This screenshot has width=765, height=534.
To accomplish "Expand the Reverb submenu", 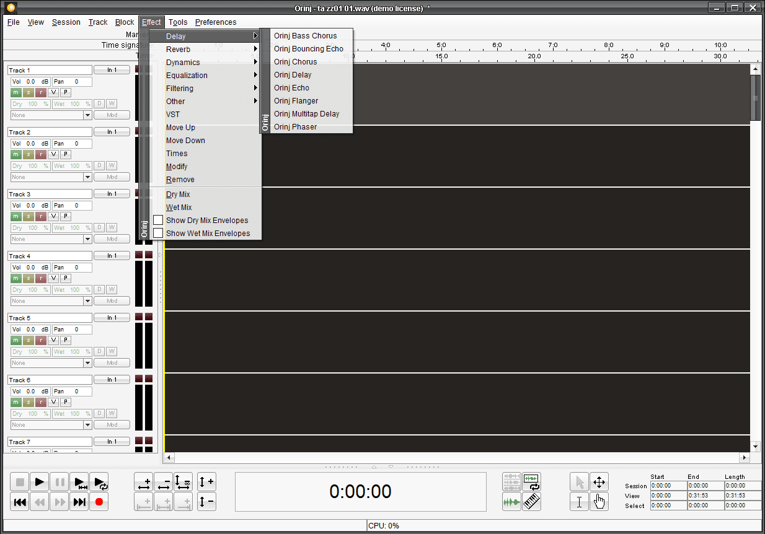I will pyautogui.click(x=205, y=49).
